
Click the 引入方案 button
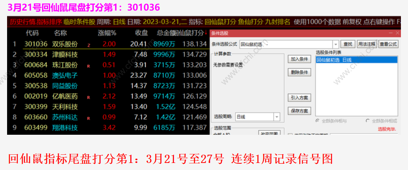tap(299, 98)
